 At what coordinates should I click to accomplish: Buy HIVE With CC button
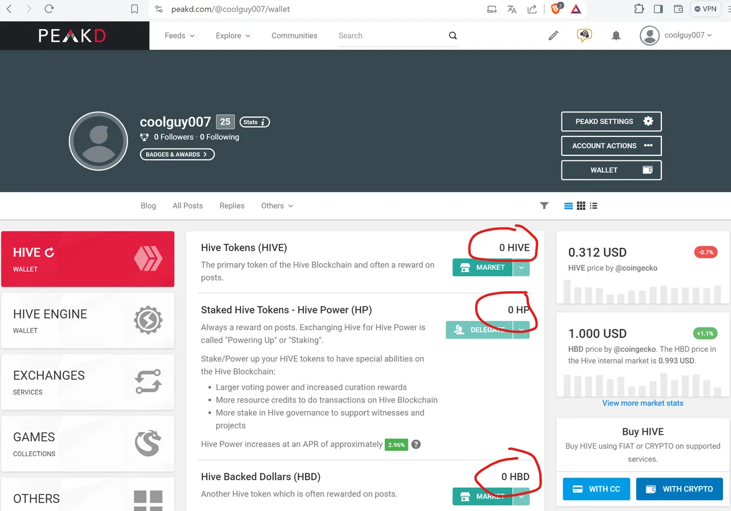tap(596, 489)
